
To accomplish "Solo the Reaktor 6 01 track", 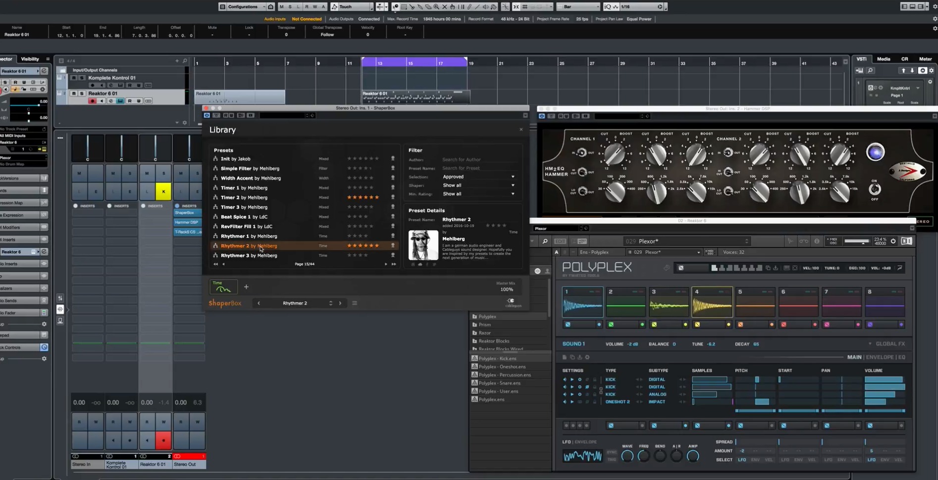I will 82,94.
